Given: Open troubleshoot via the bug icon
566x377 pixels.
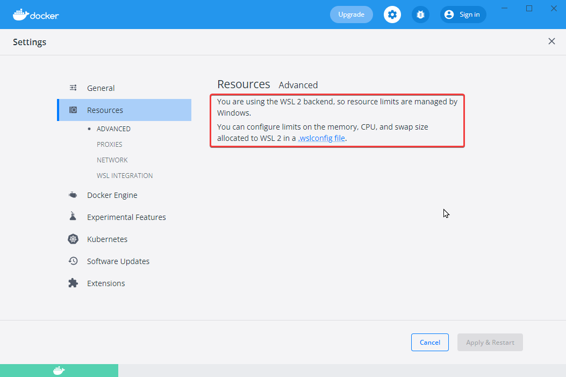Looking at the screenshot, I should pyautogui.click(x=420, y=15).
